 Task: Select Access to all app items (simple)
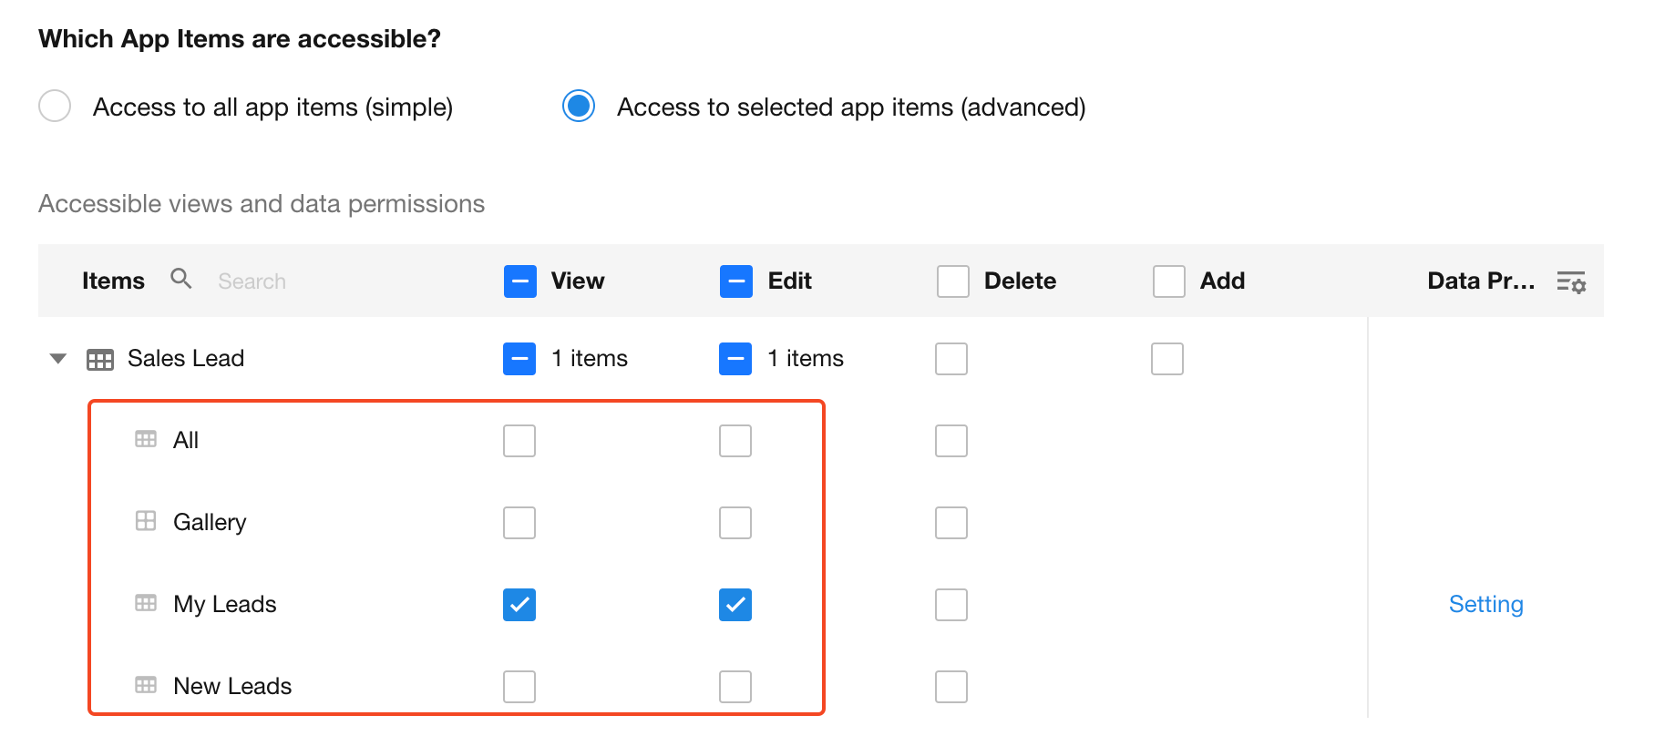(55, 107)
